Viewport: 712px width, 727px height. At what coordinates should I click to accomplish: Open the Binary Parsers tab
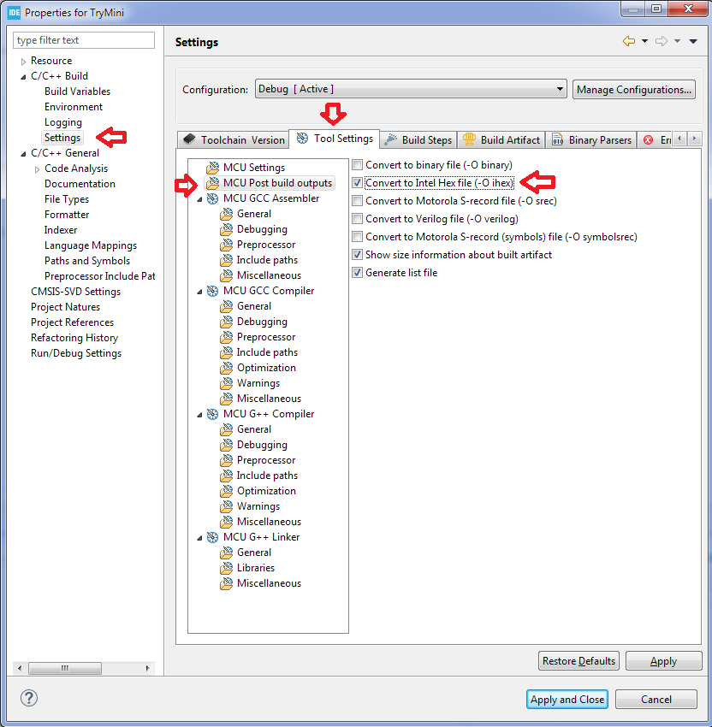pyautogui.click(x=591, y=139)
